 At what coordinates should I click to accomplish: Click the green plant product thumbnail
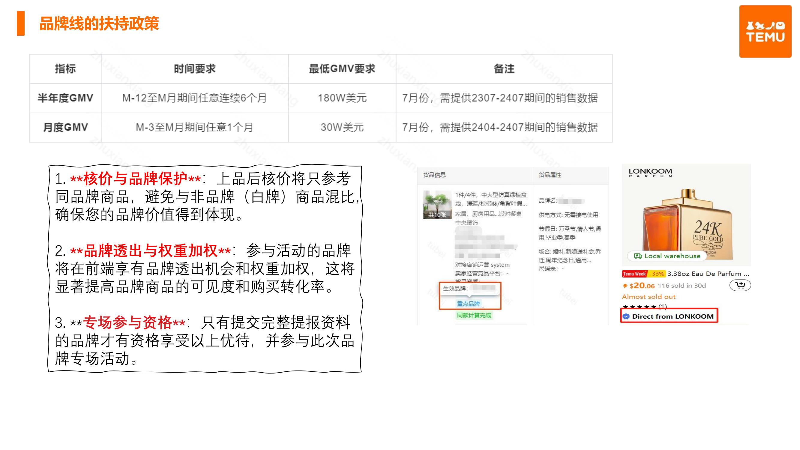[x=437, y=205]
